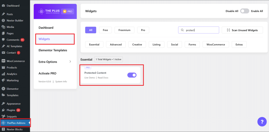Click the System Info link
The width and height of the screenshot is (269, 132).
[61, 82]
